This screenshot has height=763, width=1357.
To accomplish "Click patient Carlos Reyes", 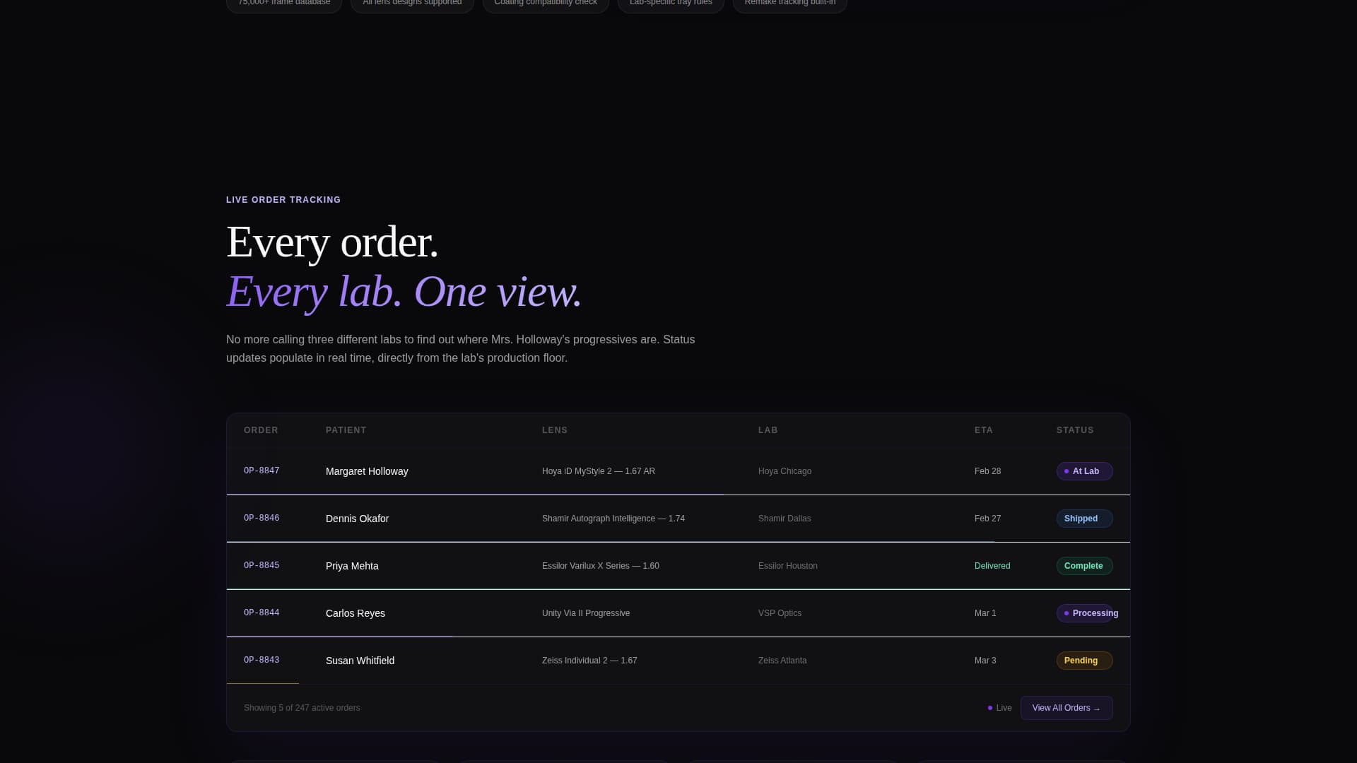I will click(356, 613).
